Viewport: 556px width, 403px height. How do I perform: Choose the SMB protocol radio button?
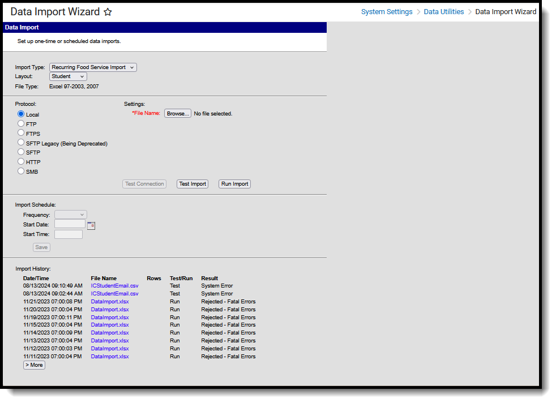click(21, 171)
